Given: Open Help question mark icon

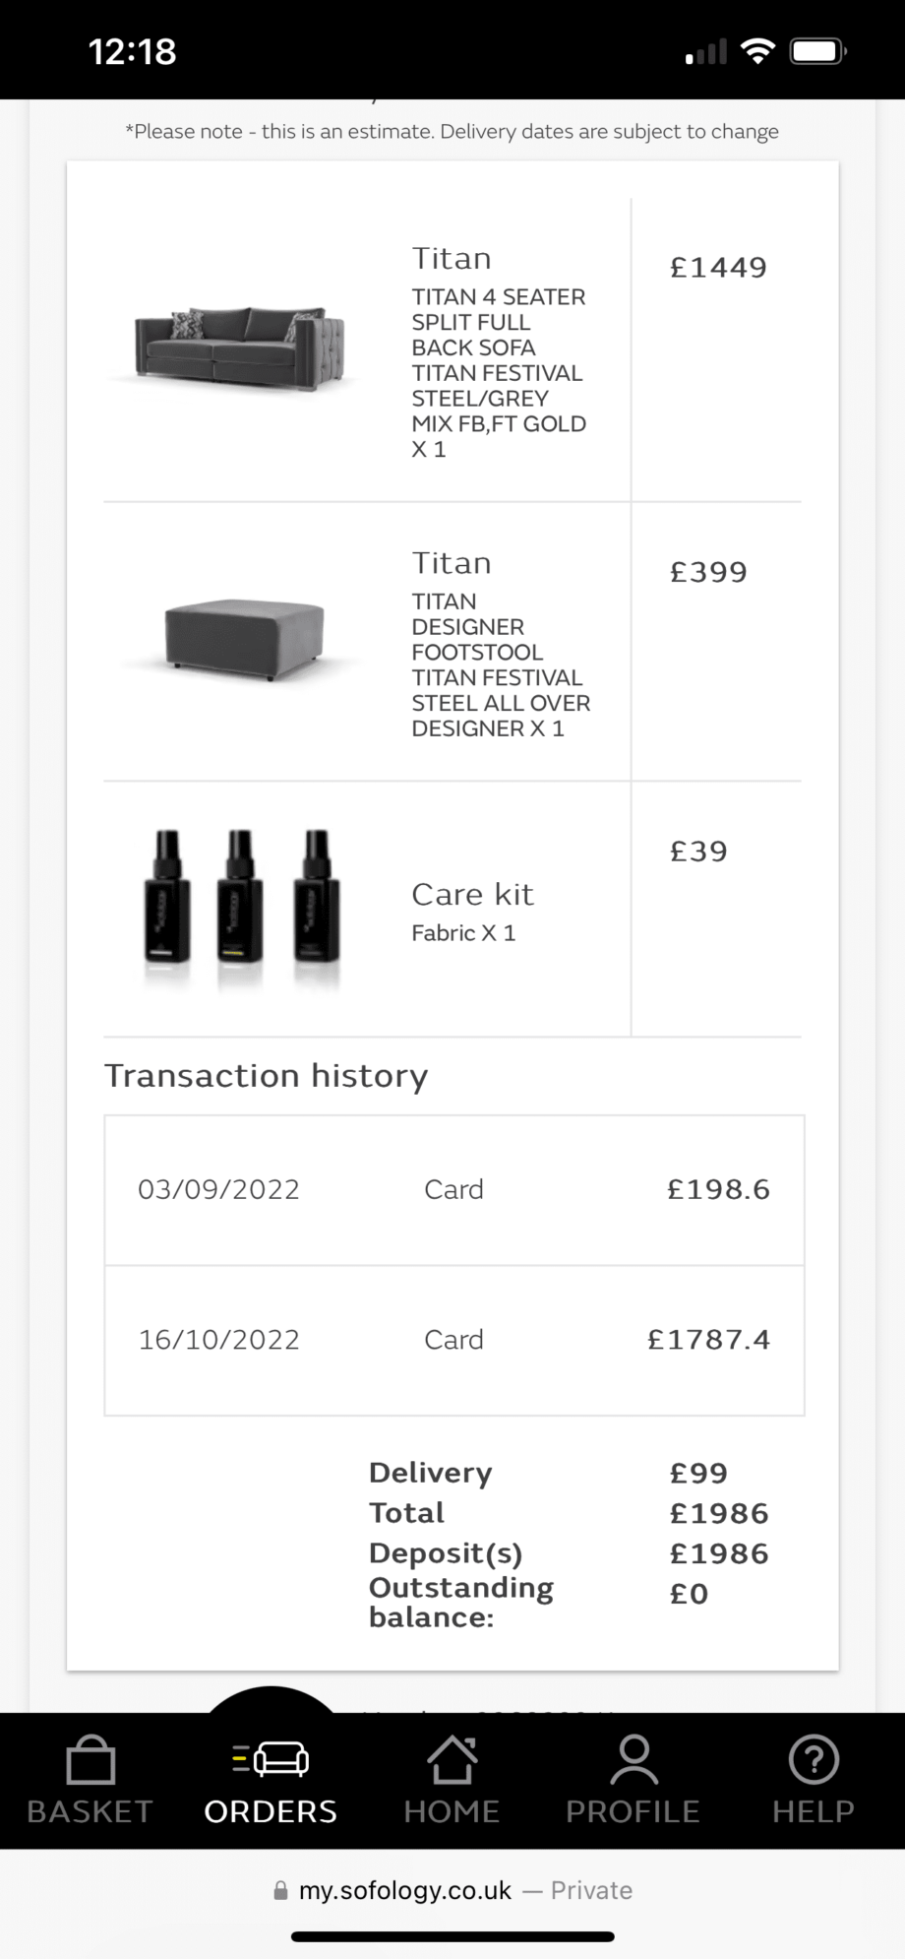Looking at the screenshot, I should point(814,1759).
